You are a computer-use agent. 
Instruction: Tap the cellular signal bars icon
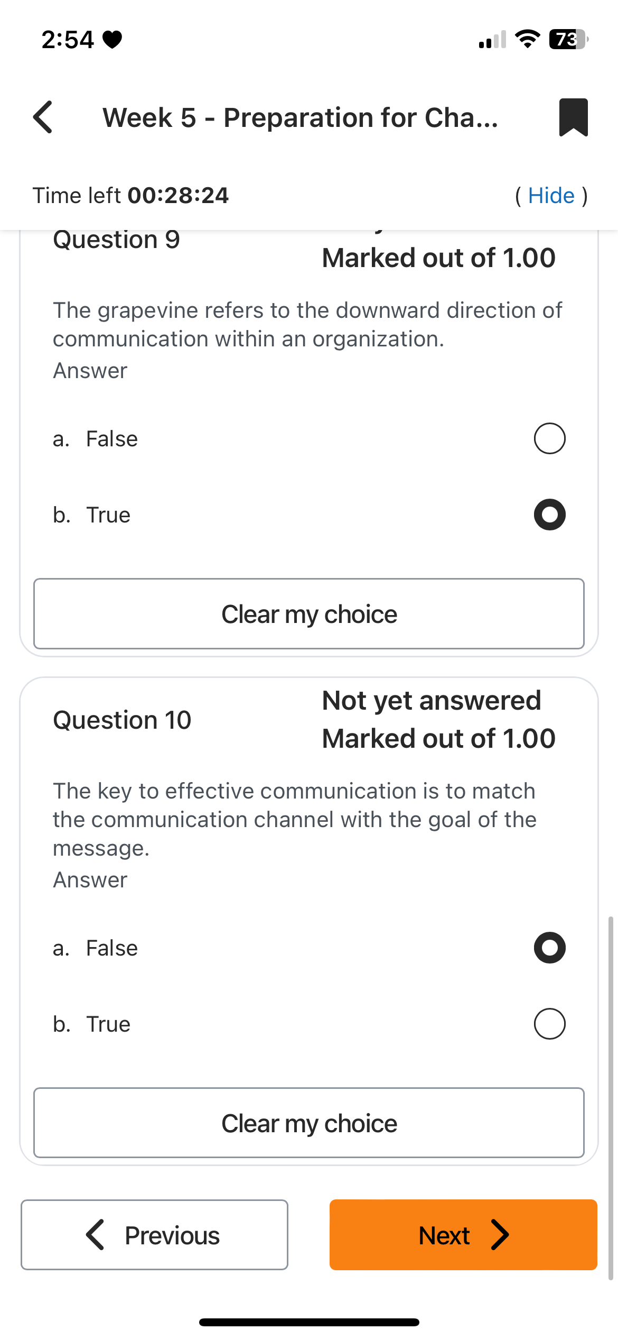click(492, 40)
